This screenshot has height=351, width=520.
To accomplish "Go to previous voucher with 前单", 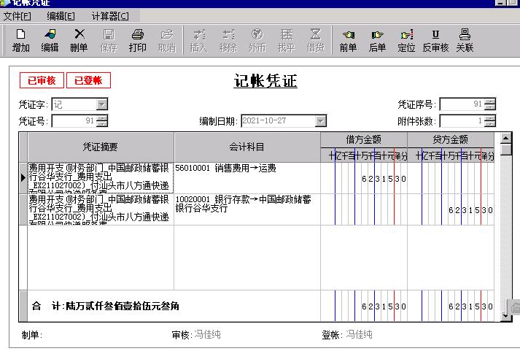I will [348, 41].
